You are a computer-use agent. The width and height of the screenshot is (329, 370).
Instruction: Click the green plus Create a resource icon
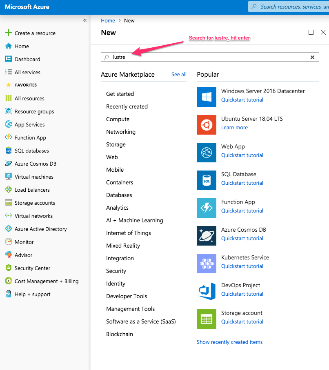point(9,33)
